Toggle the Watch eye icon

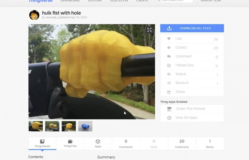click(169, 74)
